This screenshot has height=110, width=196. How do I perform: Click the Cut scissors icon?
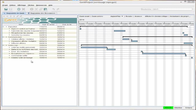pyautogui.click(x=36, y=9)
